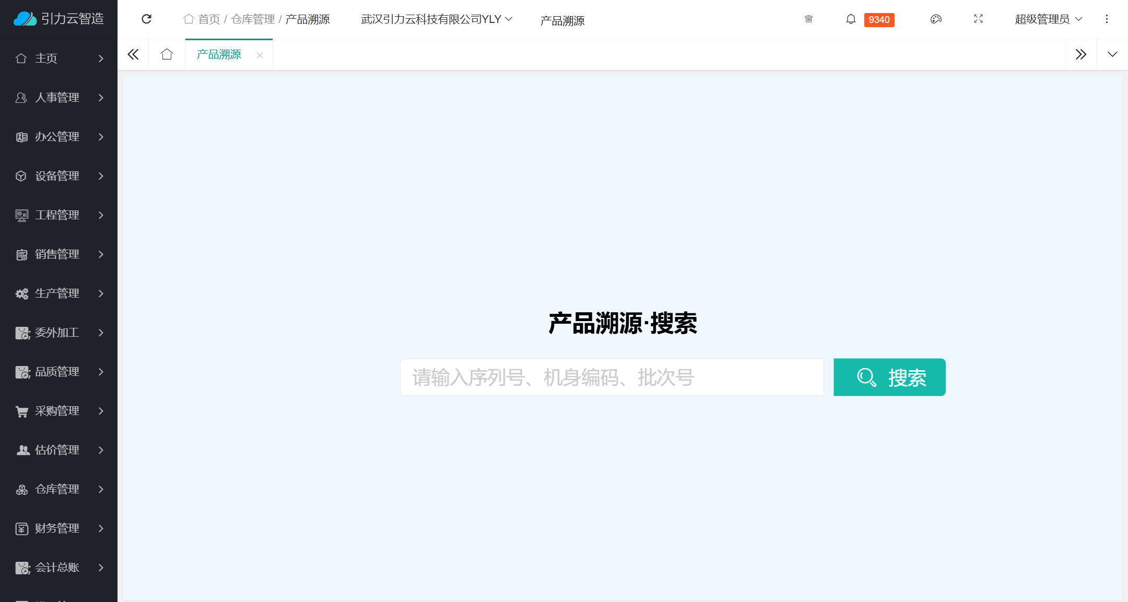Expand the 仓库管理 sidebar menu
1128x602 pixels.
[57, 489]
